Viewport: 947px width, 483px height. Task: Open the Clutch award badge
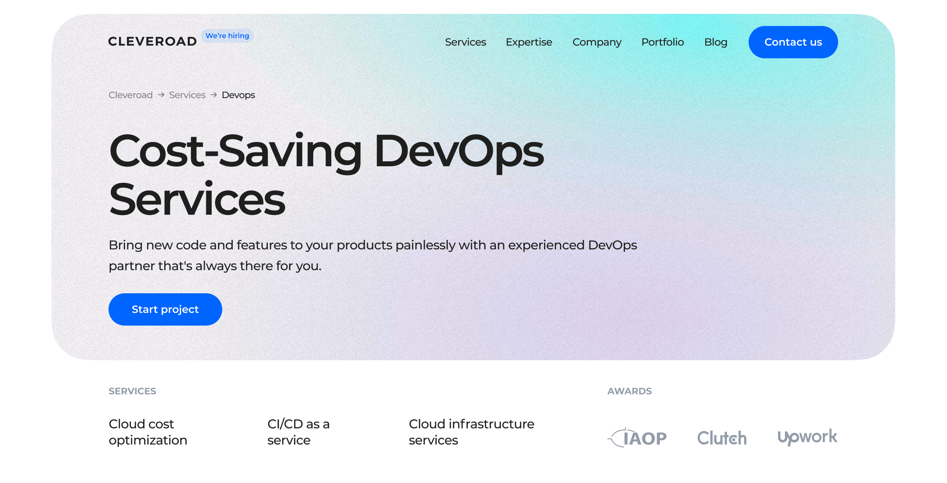click(722, 437)
